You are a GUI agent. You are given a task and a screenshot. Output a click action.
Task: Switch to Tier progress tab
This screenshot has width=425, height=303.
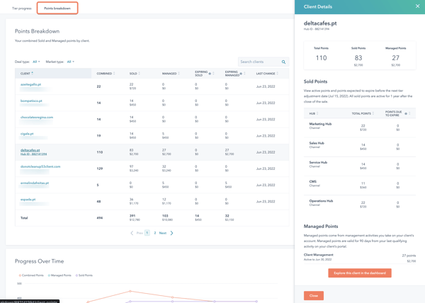pyautogui.click(x=22, y=8)
